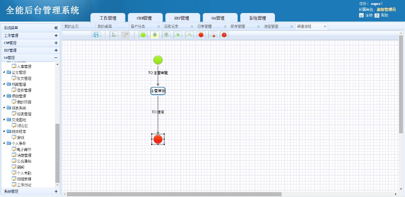This screenshot has height=197, width=405.
Task: Open 发文管理 in the sidebar tree
Action: [x=24, y=79]
